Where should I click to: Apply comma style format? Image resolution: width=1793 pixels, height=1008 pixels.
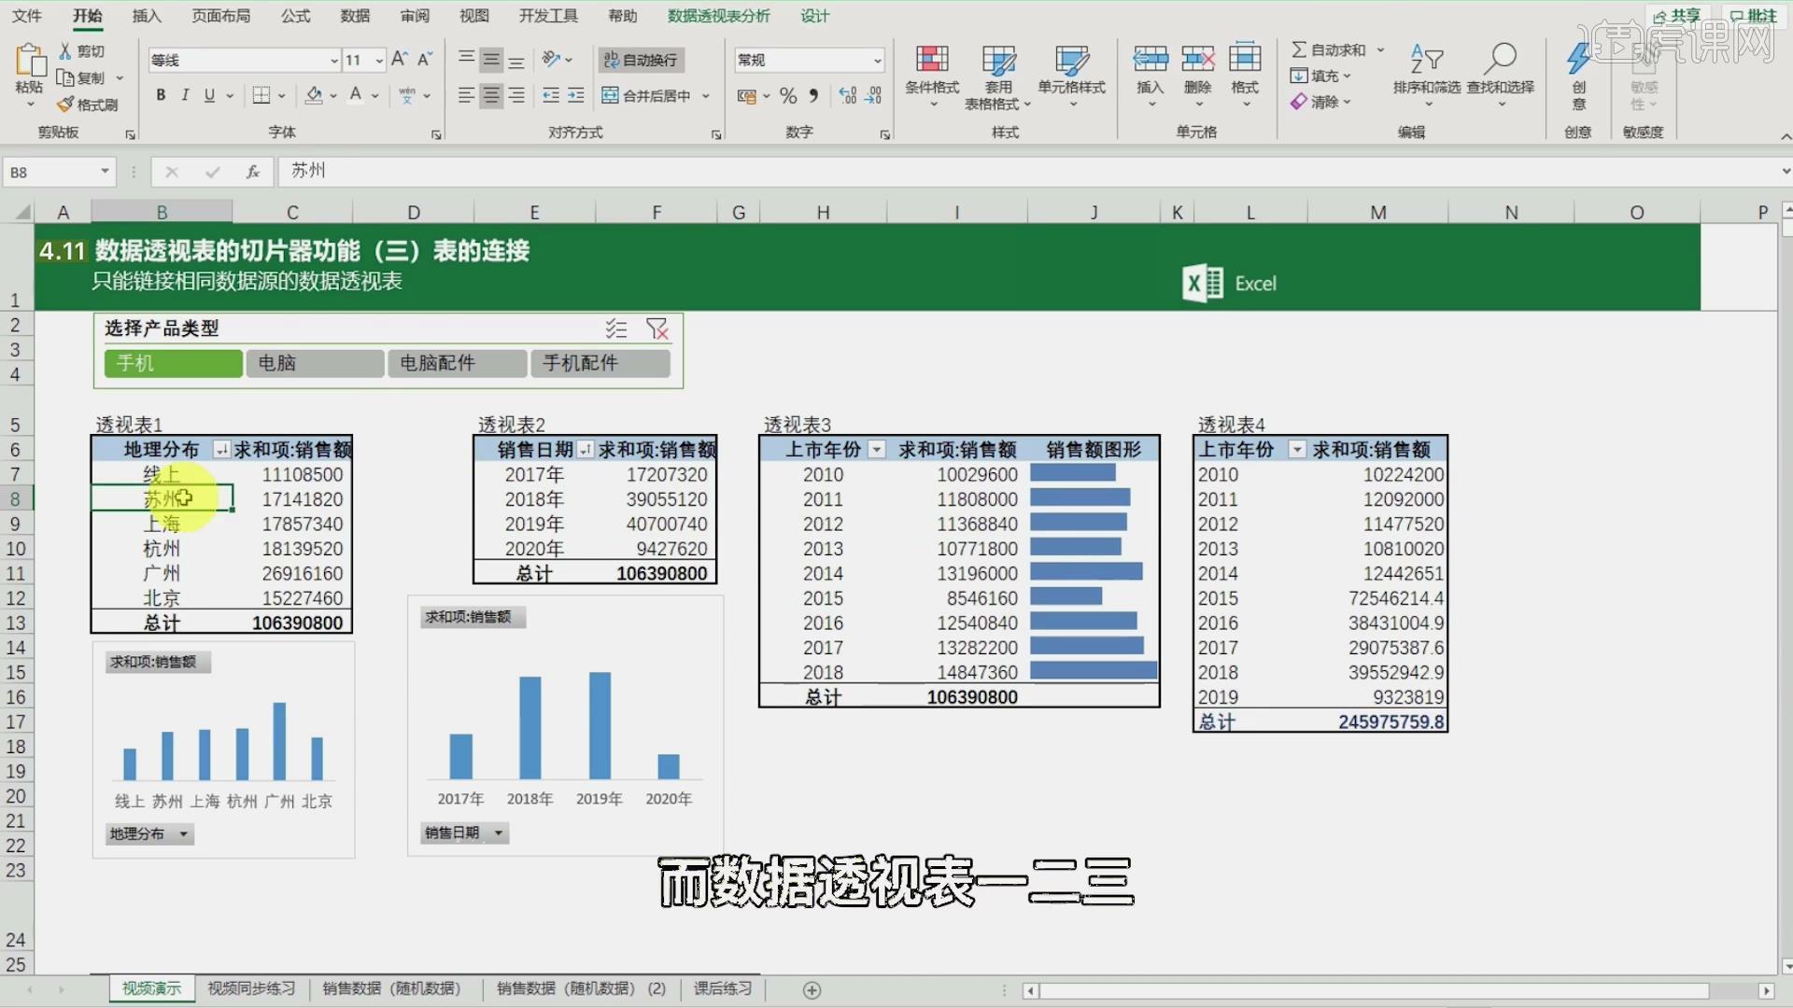pos(813,95)
